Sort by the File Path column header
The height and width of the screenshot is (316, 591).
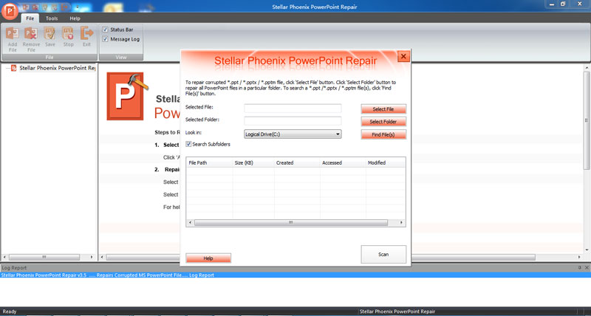[x=209, y=162]
